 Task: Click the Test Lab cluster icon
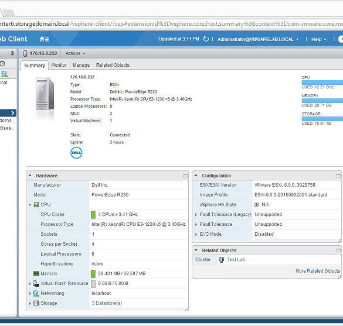(x=222, y=260)
